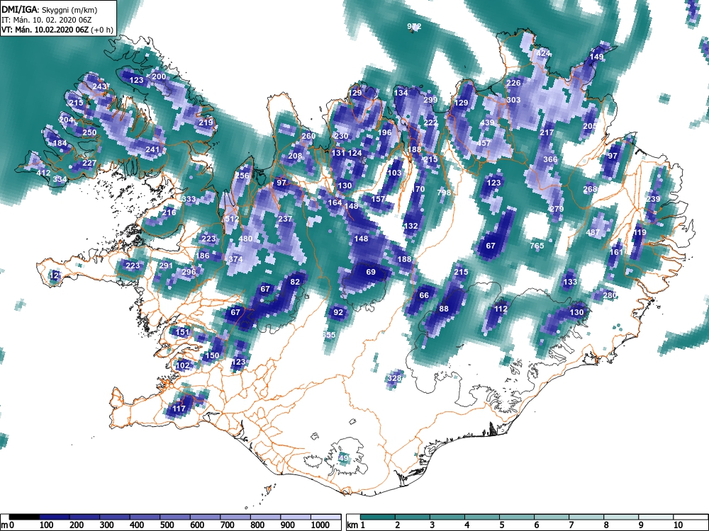This screenshot has width=709, height=531.
Task: Click the visibility value 216
Action: point(169,212)
